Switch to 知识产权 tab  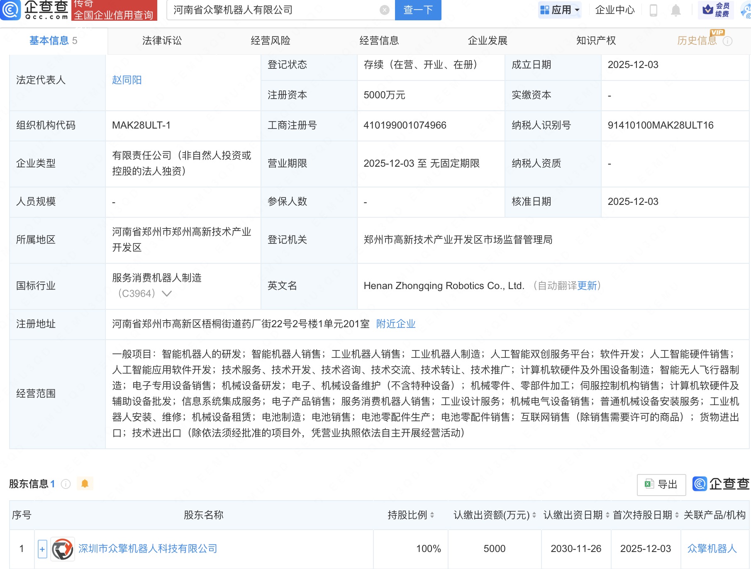coord(596,41)
